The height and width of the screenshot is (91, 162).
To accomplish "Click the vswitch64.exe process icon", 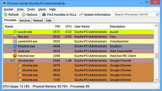I will (x=15, y=41).
